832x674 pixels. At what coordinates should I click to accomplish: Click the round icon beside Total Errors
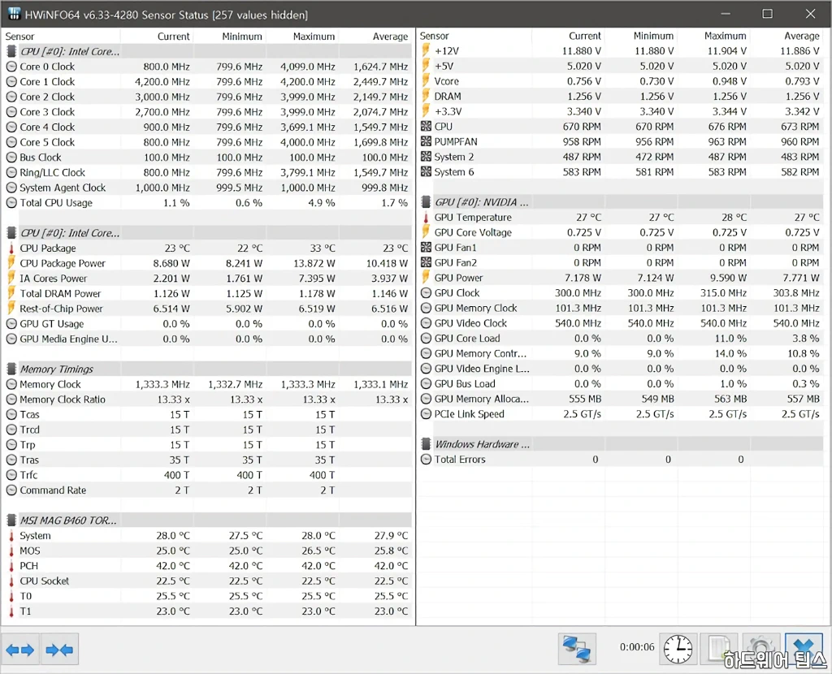426,460
